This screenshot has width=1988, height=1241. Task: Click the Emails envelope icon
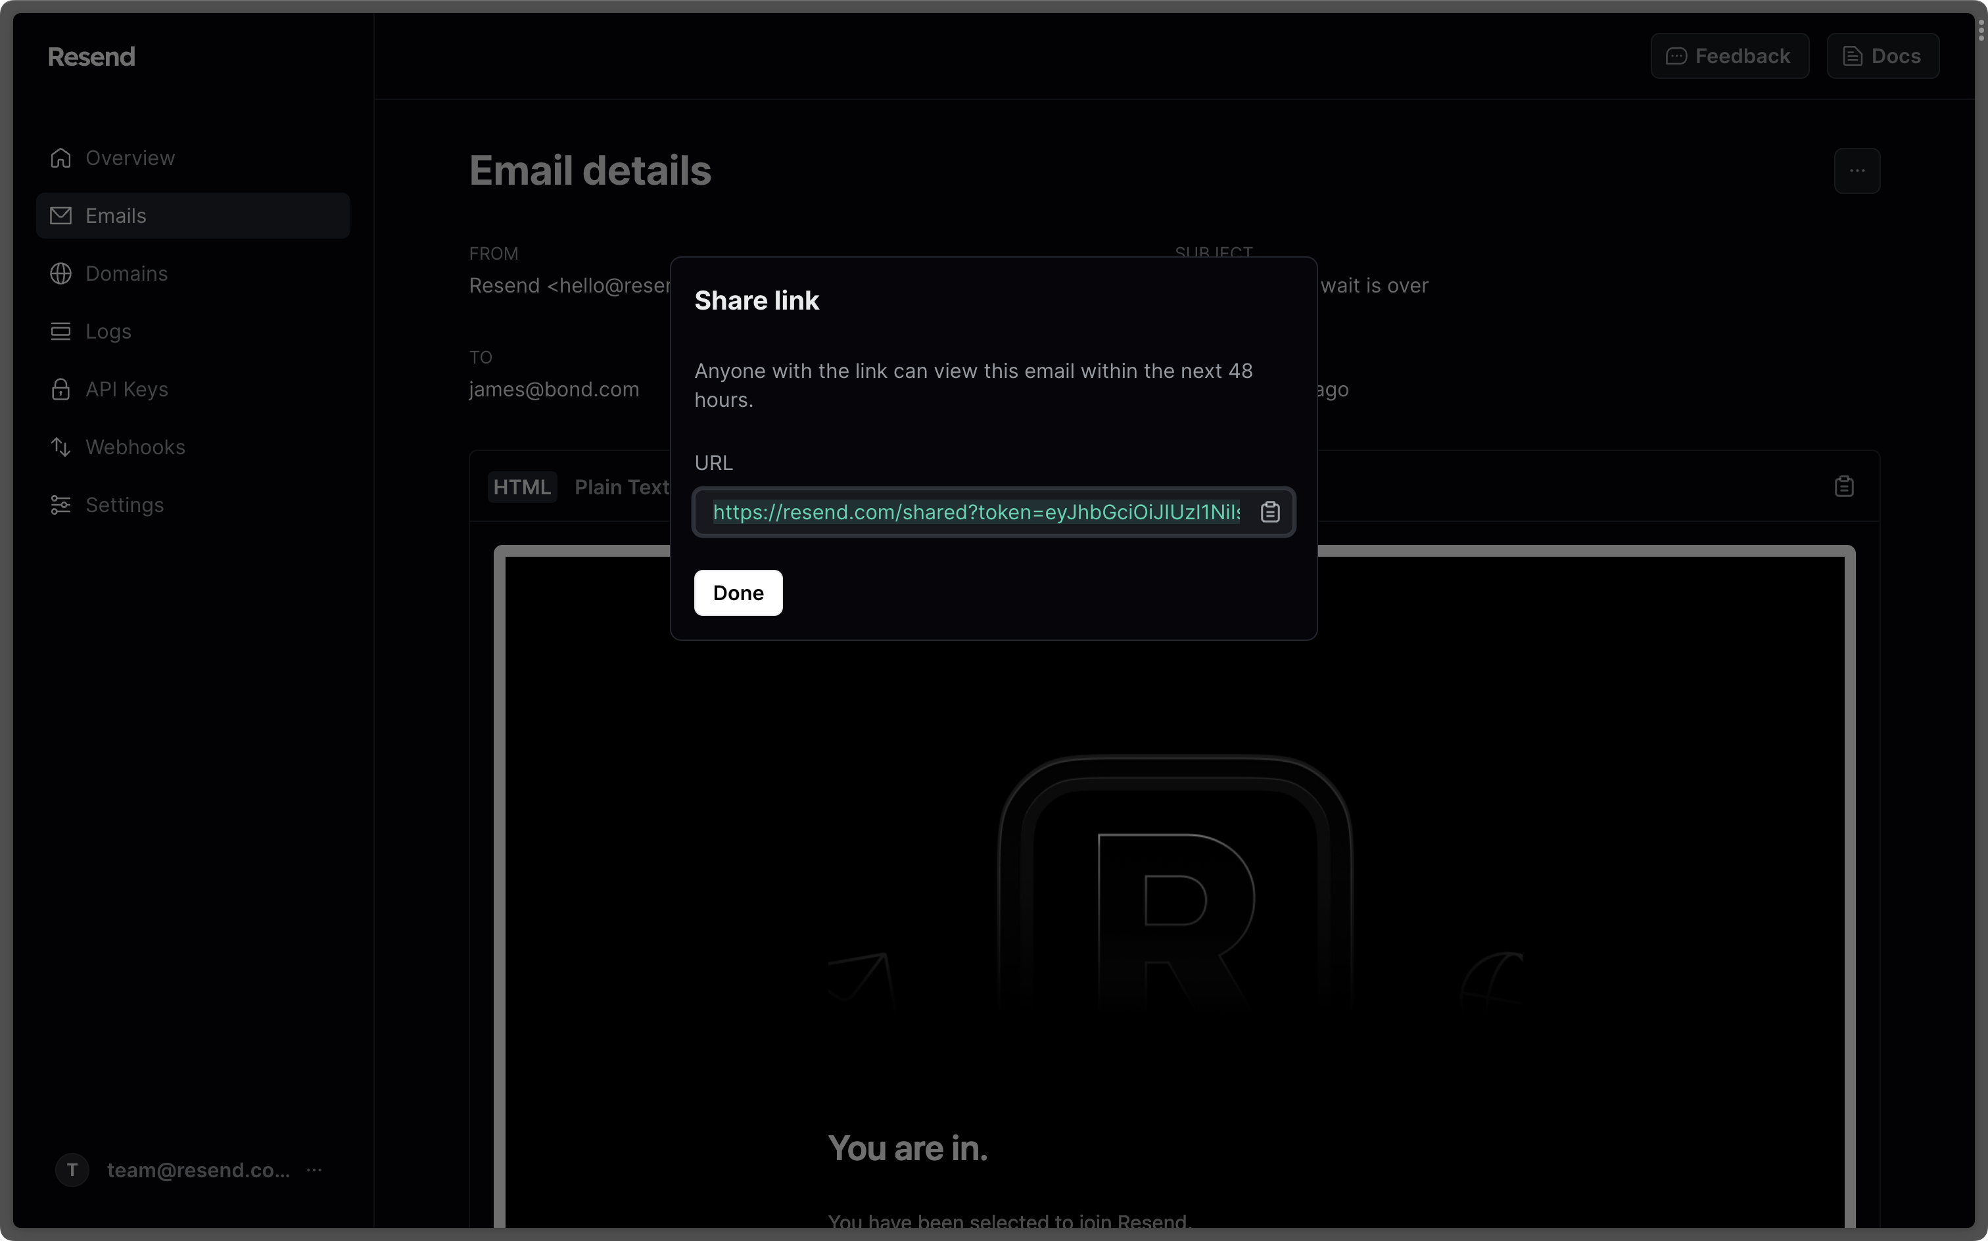60,216
